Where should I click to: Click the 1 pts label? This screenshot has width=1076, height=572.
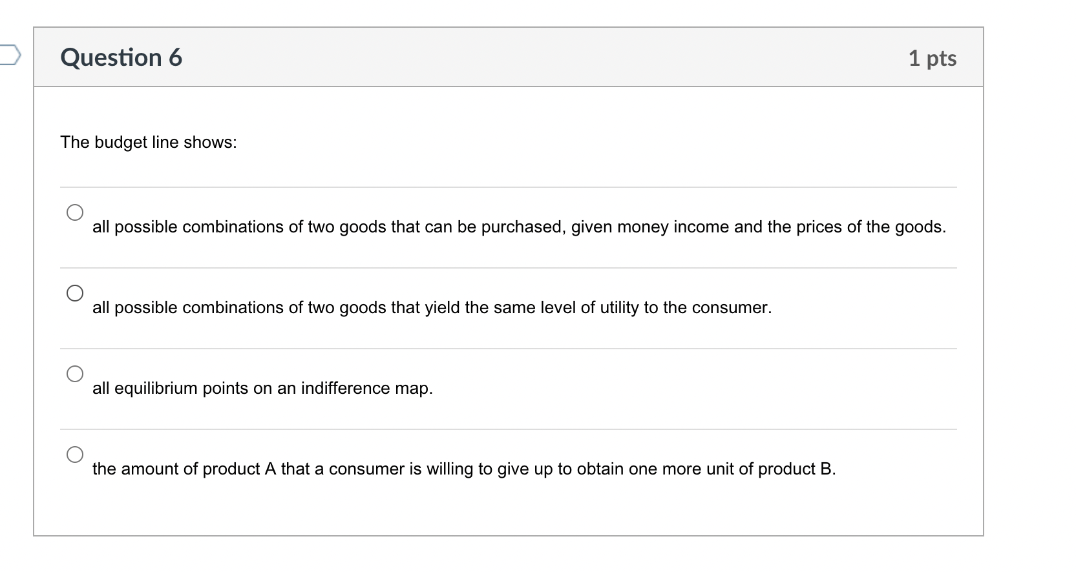[933, 57]
